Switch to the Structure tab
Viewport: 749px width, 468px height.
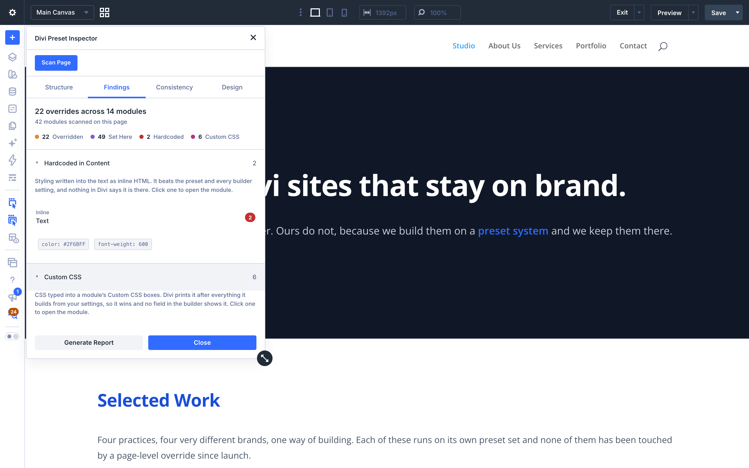point(59,87)
